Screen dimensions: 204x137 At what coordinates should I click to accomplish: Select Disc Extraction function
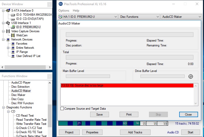(20, 87)
